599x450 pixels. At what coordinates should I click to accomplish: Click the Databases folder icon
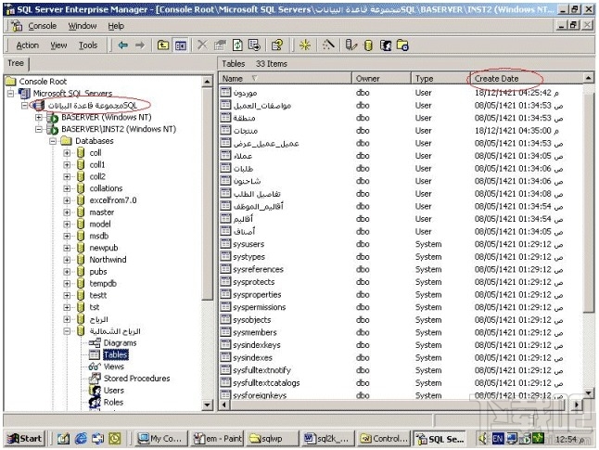[66, 141]
